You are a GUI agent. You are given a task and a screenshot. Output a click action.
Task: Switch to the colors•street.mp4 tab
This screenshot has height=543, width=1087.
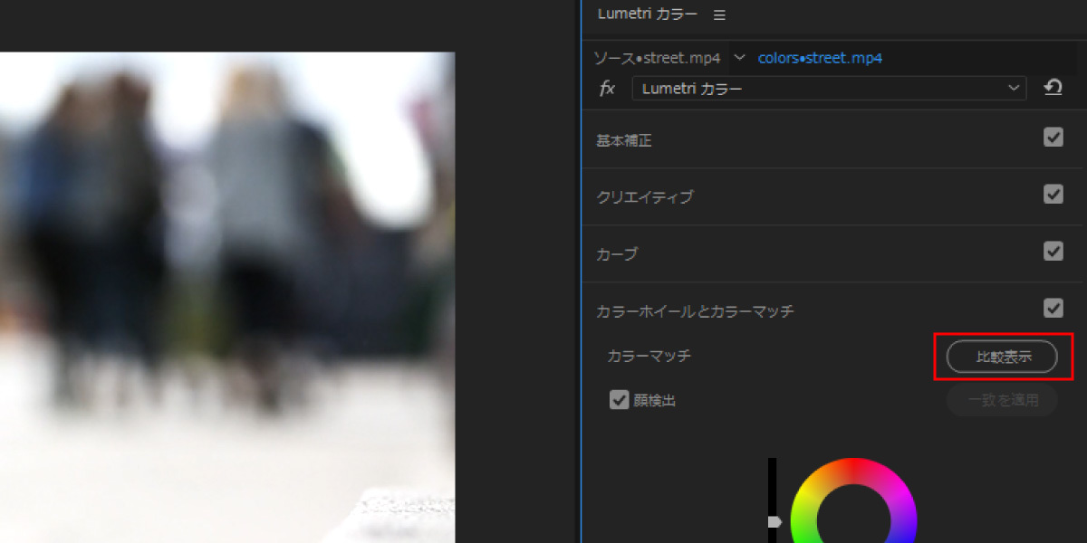[820, 58]
